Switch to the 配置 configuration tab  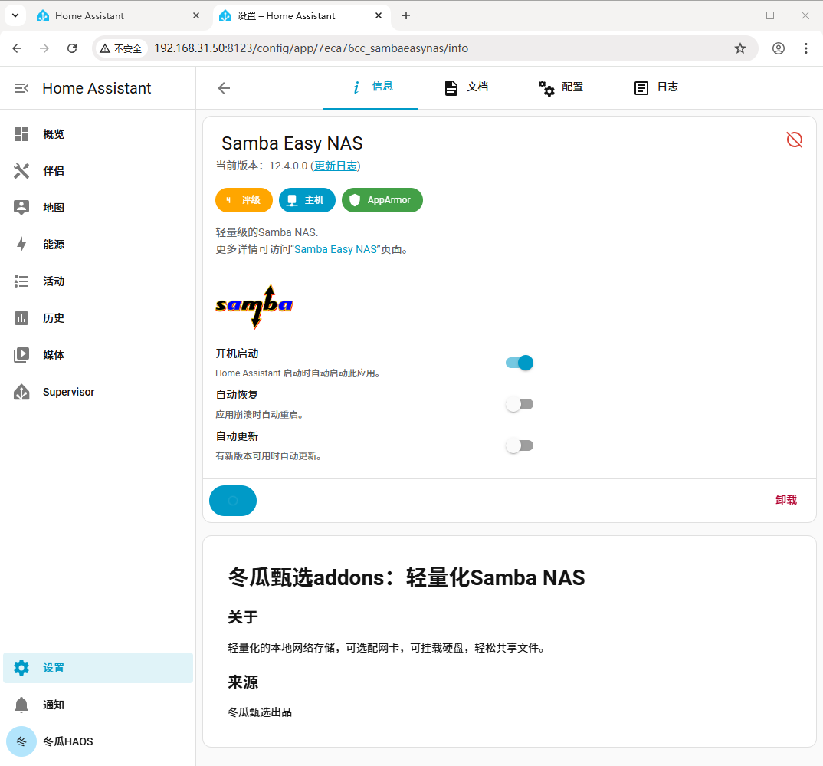coord(561,87)
